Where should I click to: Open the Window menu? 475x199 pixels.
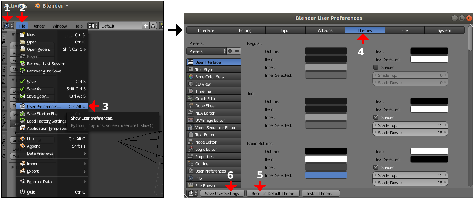[x=59, y=26]
